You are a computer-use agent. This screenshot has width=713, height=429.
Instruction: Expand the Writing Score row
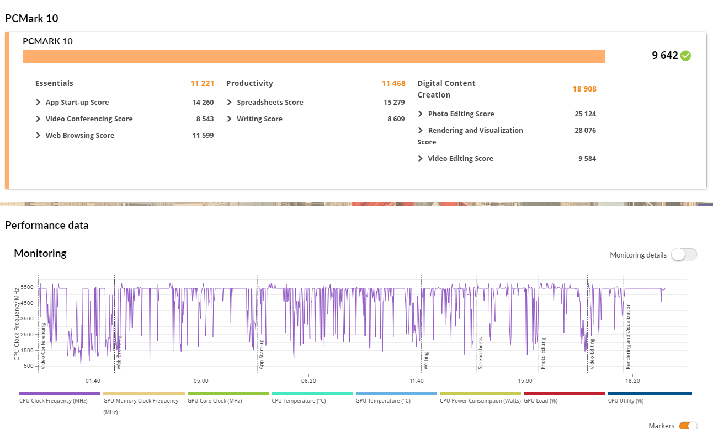(x=230, y=119)
